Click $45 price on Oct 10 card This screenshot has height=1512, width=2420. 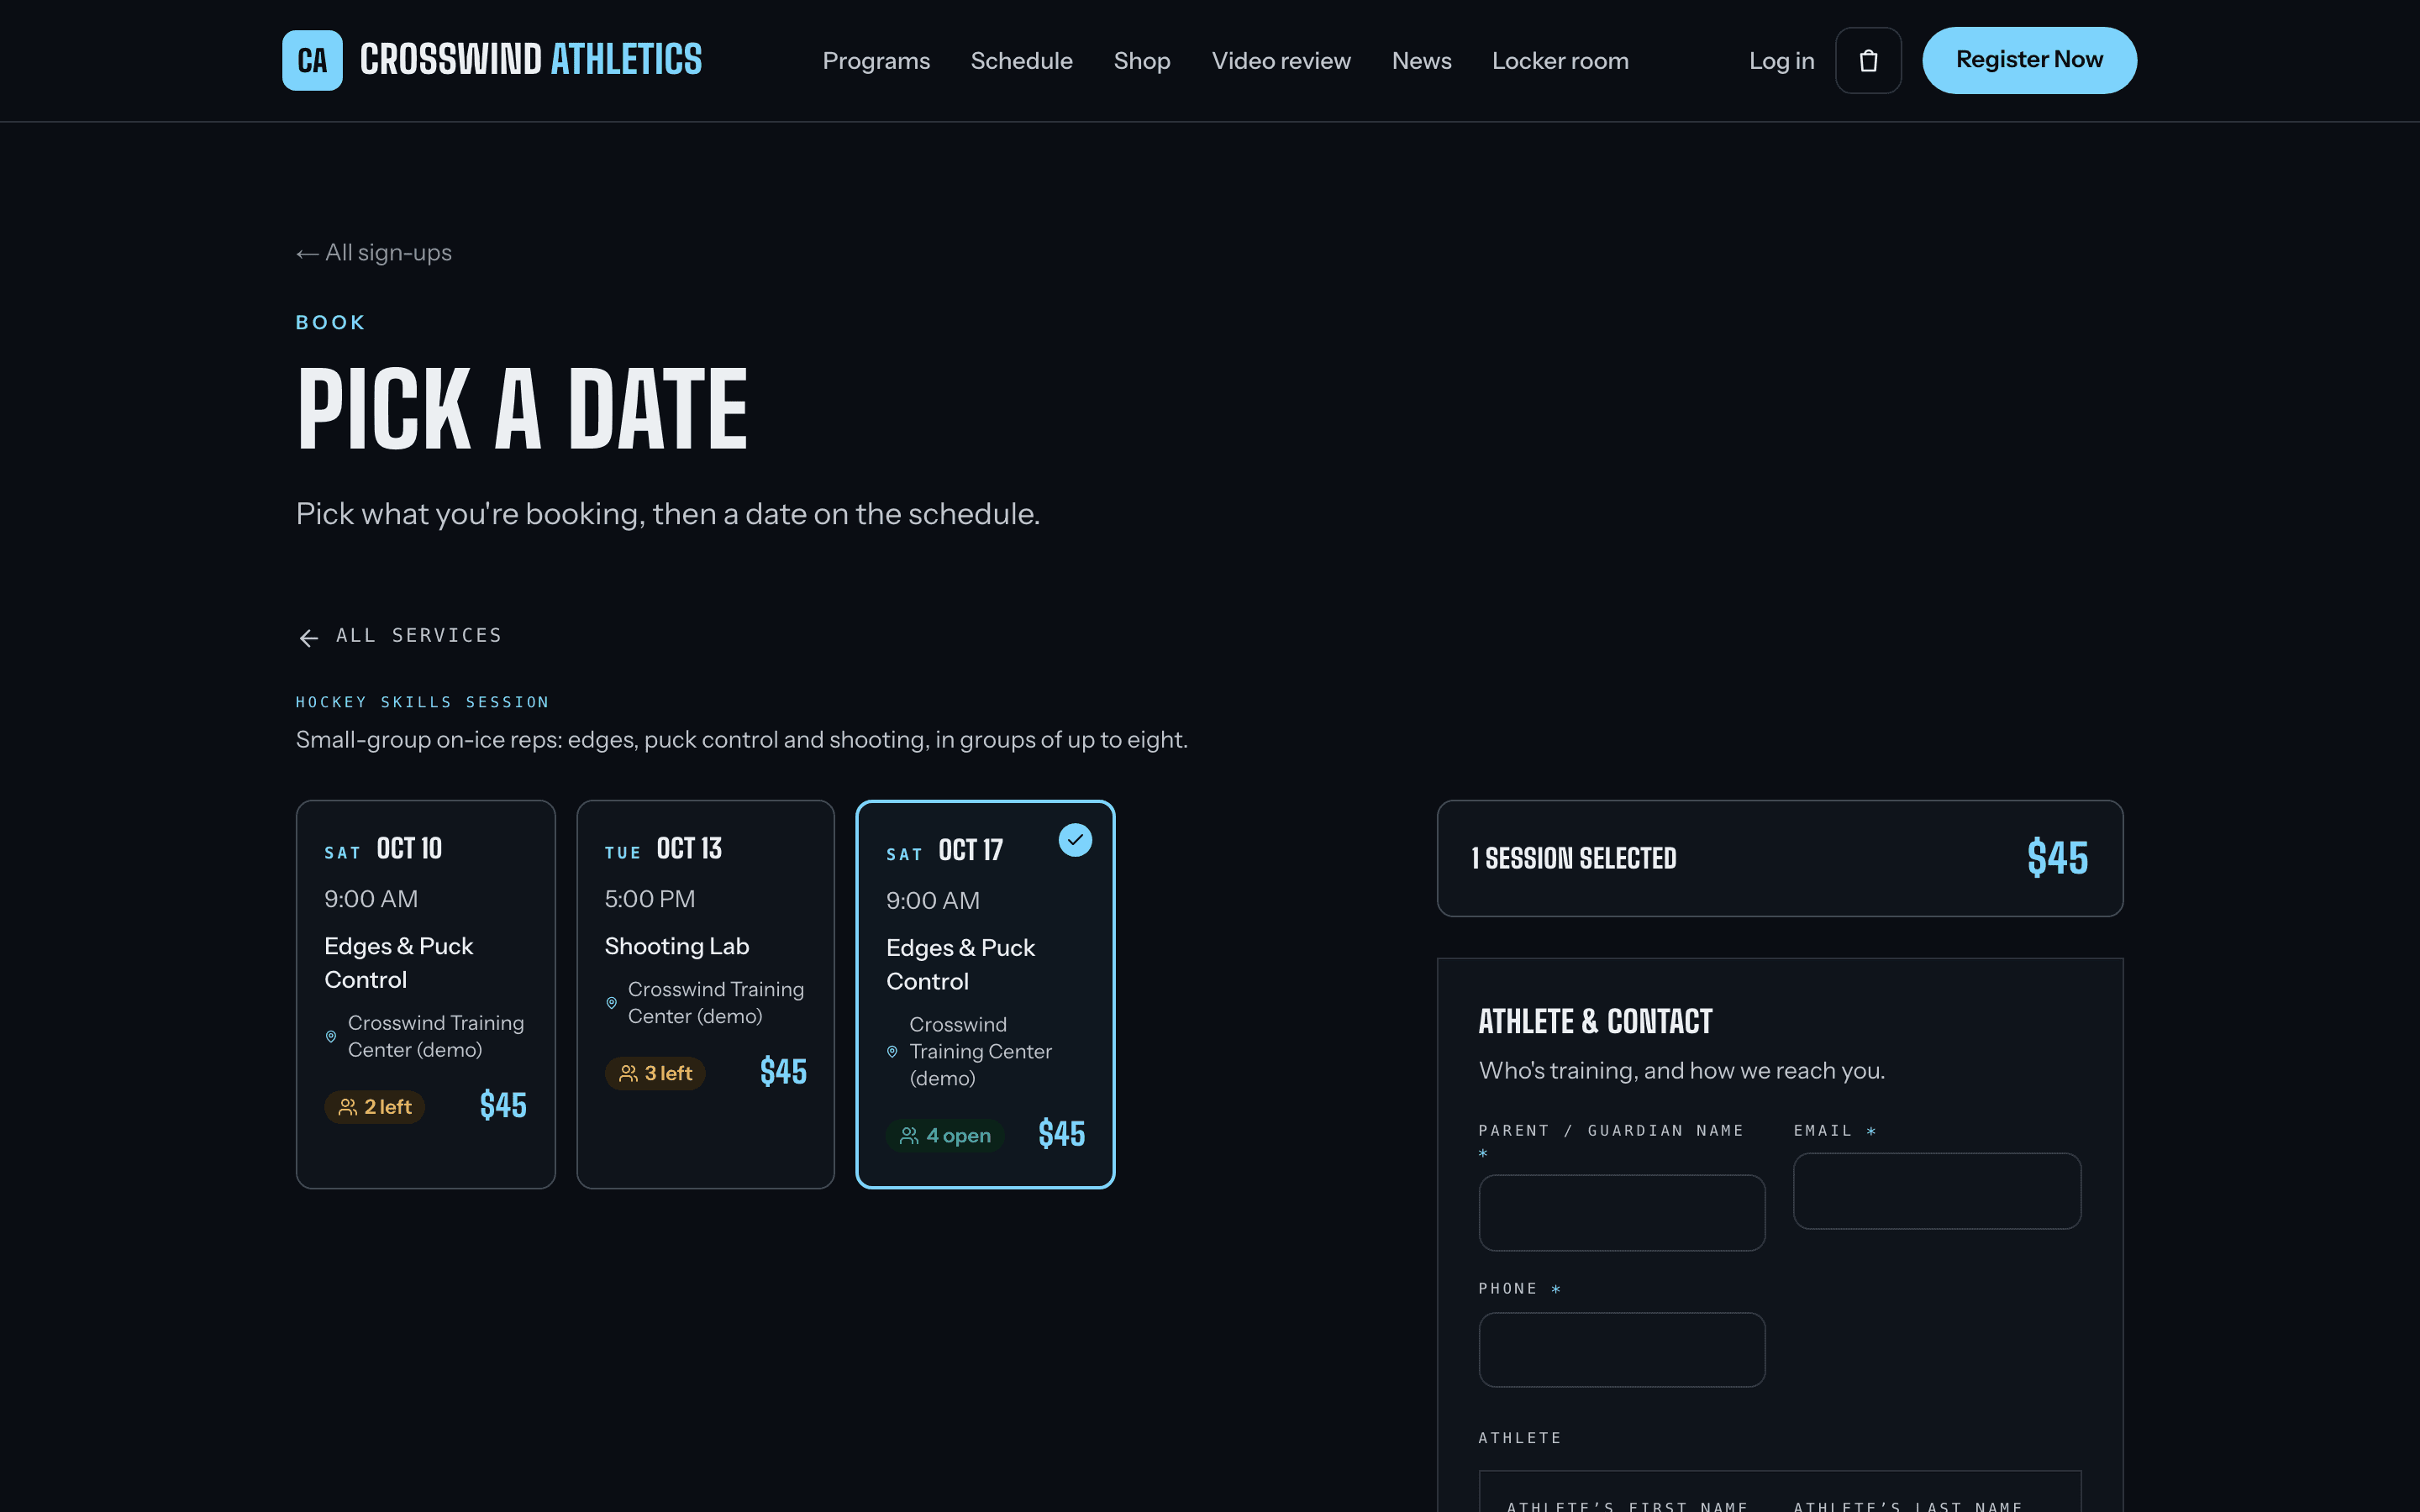coord(503,1105)
